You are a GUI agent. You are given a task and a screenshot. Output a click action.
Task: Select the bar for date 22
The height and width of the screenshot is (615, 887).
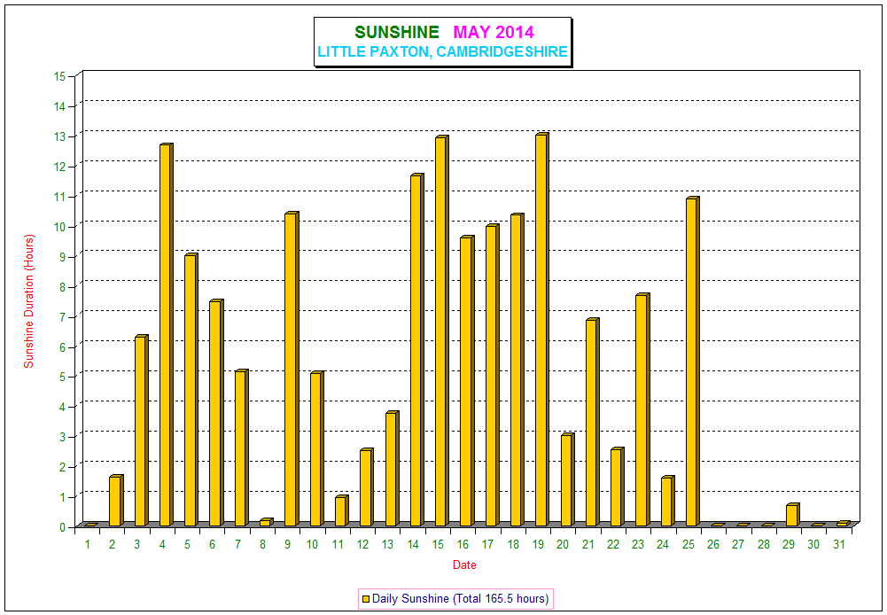617,487
